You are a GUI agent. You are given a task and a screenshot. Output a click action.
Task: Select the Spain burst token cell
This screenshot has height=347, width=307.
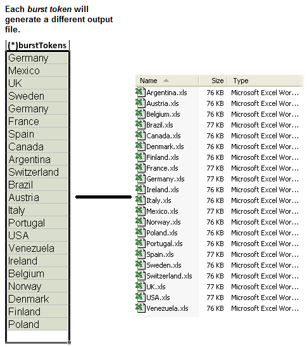point(37,134)
